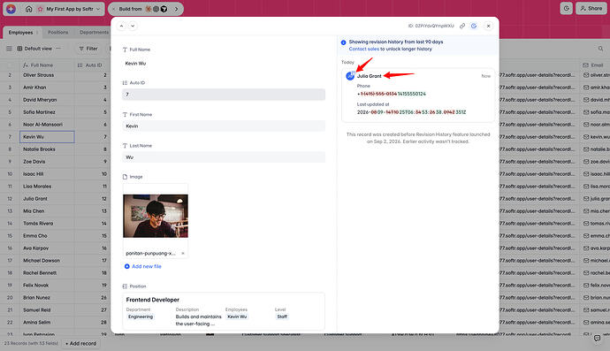Close the record detail panel
This screenshot has height=351, width=610.
coord(488,26)
